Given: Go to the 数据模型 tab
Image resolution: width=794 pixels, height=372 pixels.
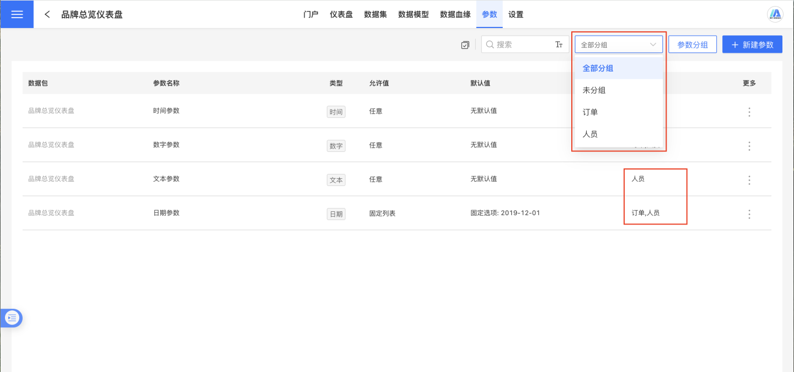Looking at the screenshot, I should point(413,14).
